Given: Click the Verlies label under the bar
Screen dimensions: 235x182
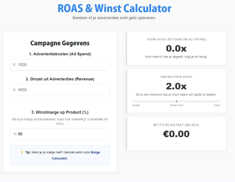Looking at the screenshot, I should pyautogui.click(x=136, y=105).
